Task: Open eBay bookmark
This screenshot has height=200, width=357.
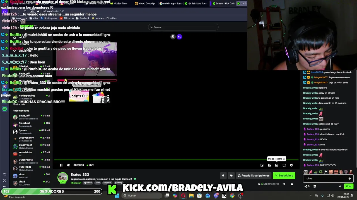Action: (x=33, y=18)
